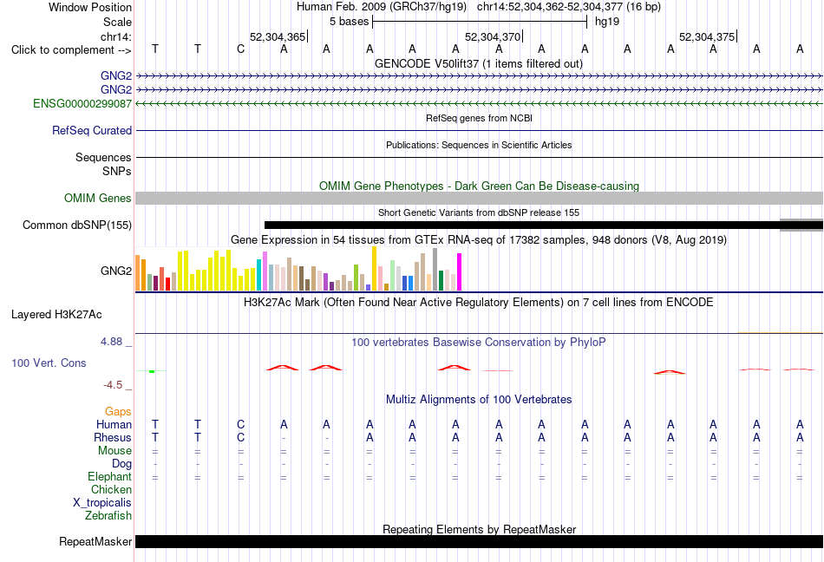824x562 pixels.
Task: Open the 100 Vert. Cons track label
Action: pos(49,363)
